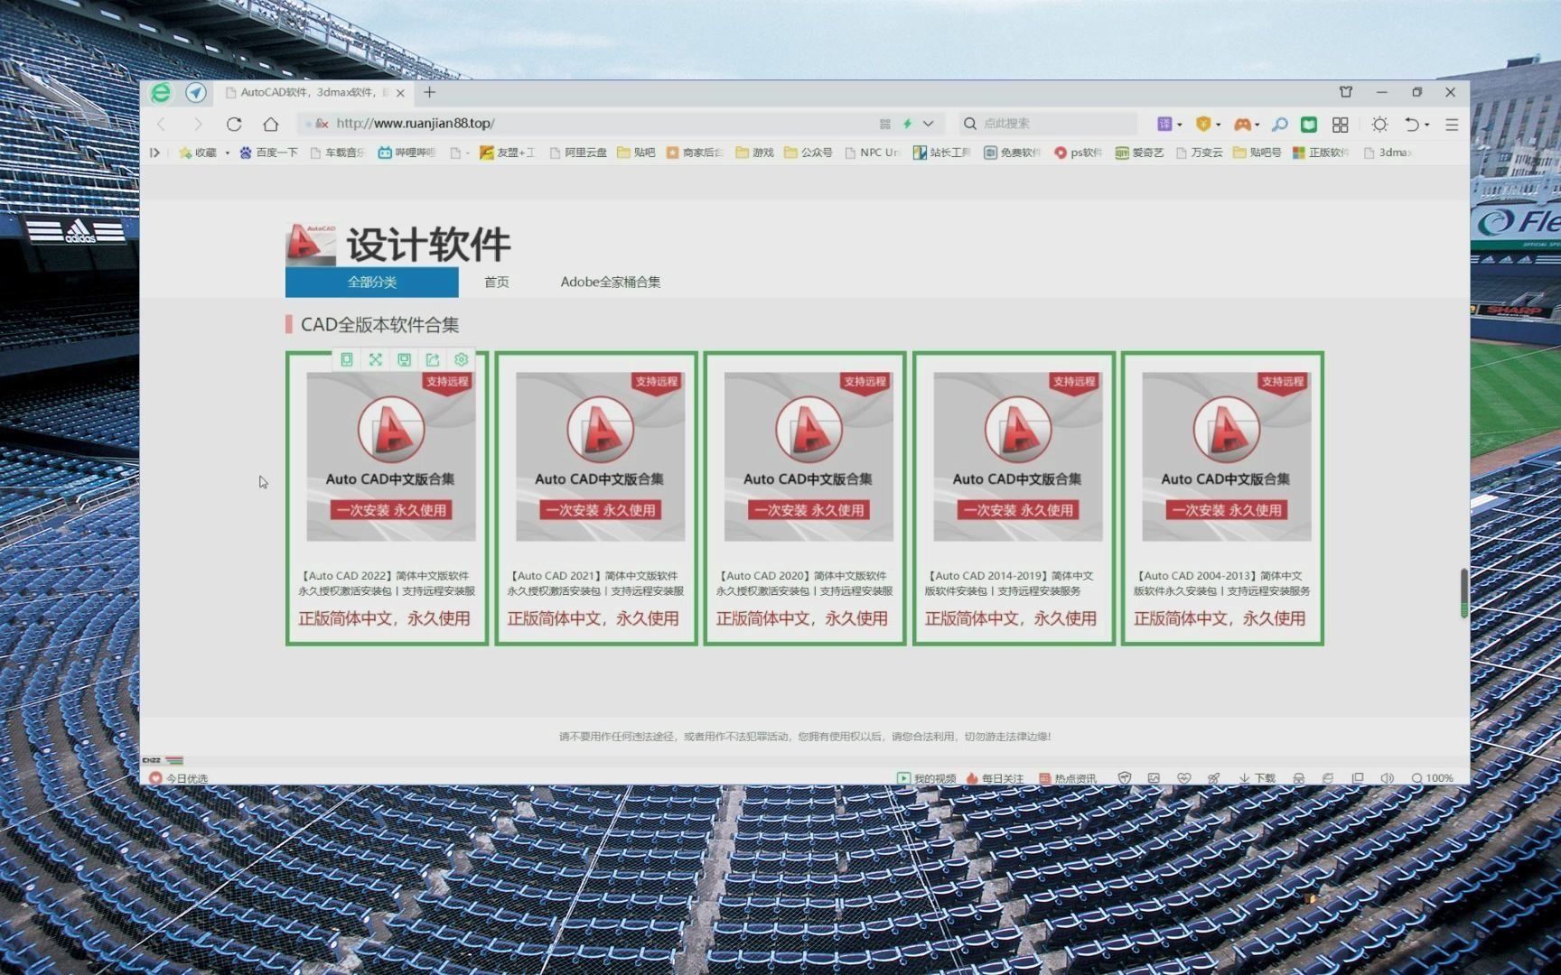Click the share icon on image hover toolbar

pos(433,359)
